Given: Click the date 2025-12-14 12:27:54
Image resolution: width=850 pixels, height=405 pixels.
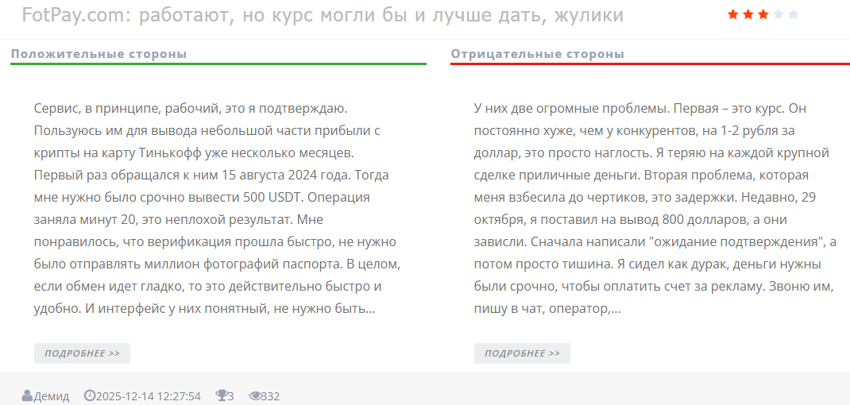Looking at the screenshot, I should tap(148, 396).
